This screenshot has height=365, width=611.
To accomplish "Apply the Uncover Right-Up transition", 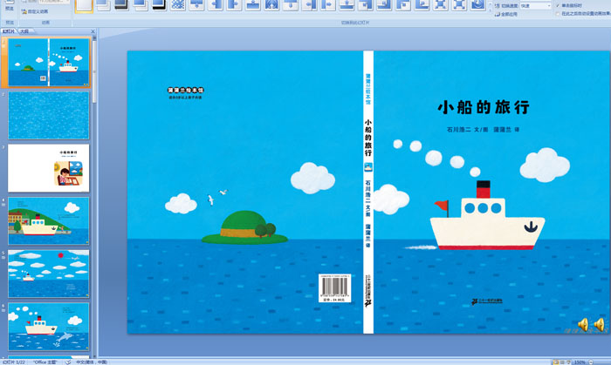I will [x=422, y=4].
